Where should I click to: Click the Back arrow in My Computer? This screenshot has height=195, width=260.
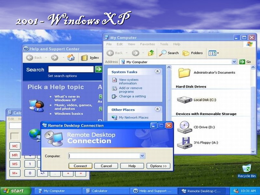(110, 53)
